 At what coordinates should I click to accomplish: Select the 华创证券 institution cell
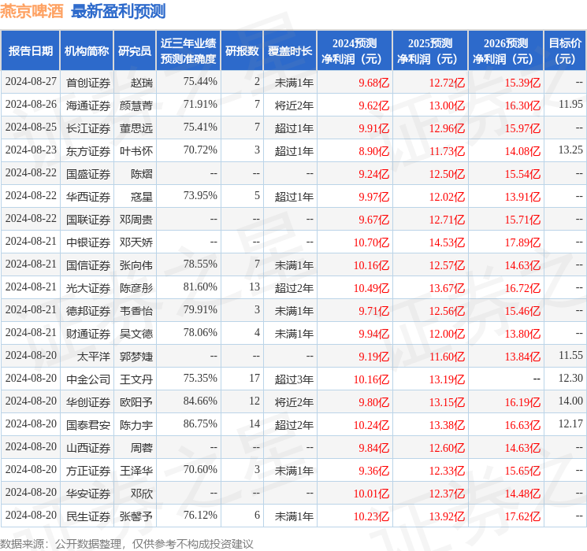point(88,402)
